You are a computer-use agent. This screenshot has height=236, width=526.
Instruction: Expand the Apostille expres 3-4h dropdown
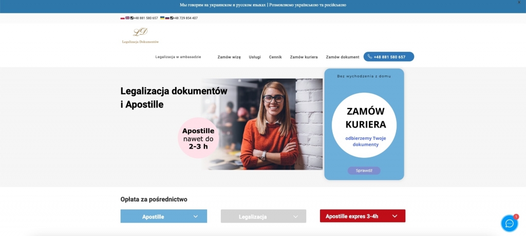363,216
